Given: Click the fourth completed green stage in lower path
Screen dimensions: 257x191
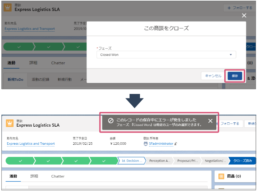Looking at the screenshot, I should click(104, 161).
